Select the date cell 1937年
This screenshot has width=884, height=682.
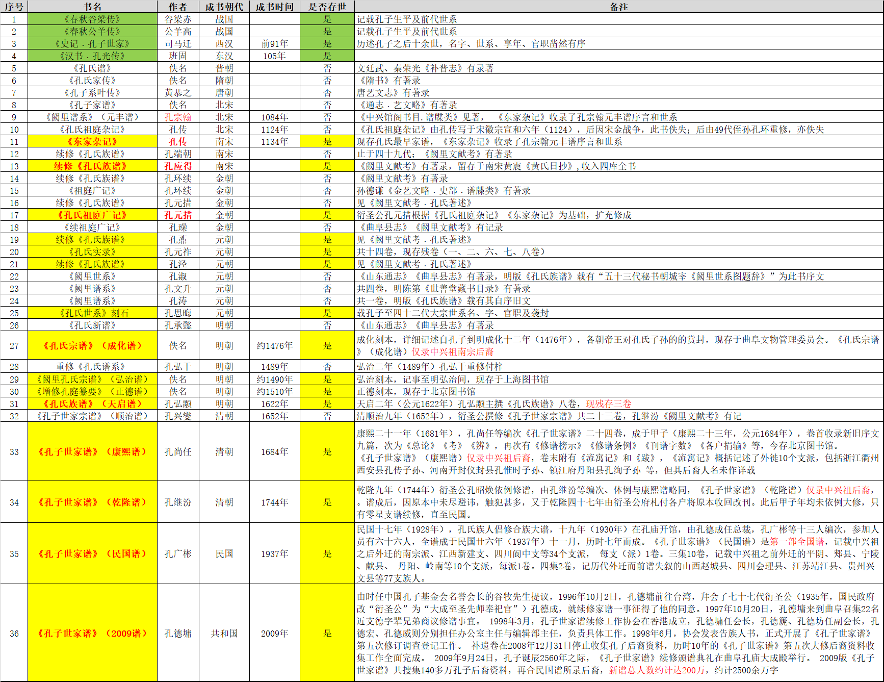point(275,554)
